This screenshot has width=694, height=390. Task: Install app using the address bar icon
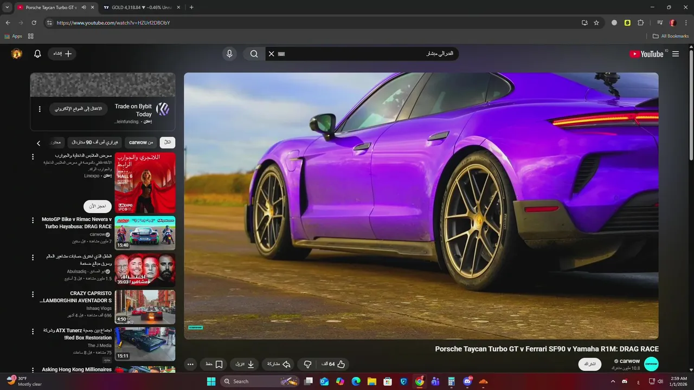click(584, 23)
